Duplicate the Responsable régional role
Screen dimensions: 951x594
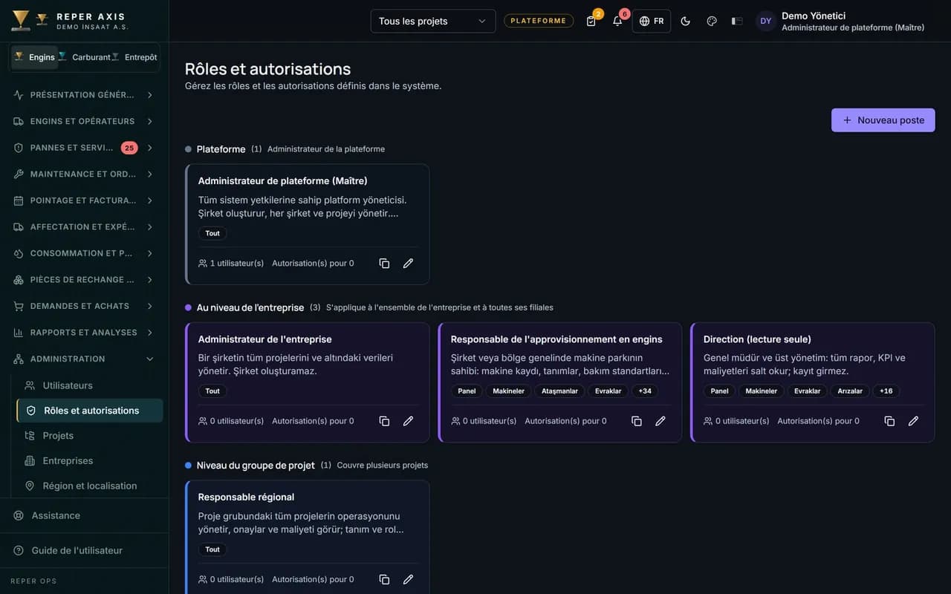point(384,579)
